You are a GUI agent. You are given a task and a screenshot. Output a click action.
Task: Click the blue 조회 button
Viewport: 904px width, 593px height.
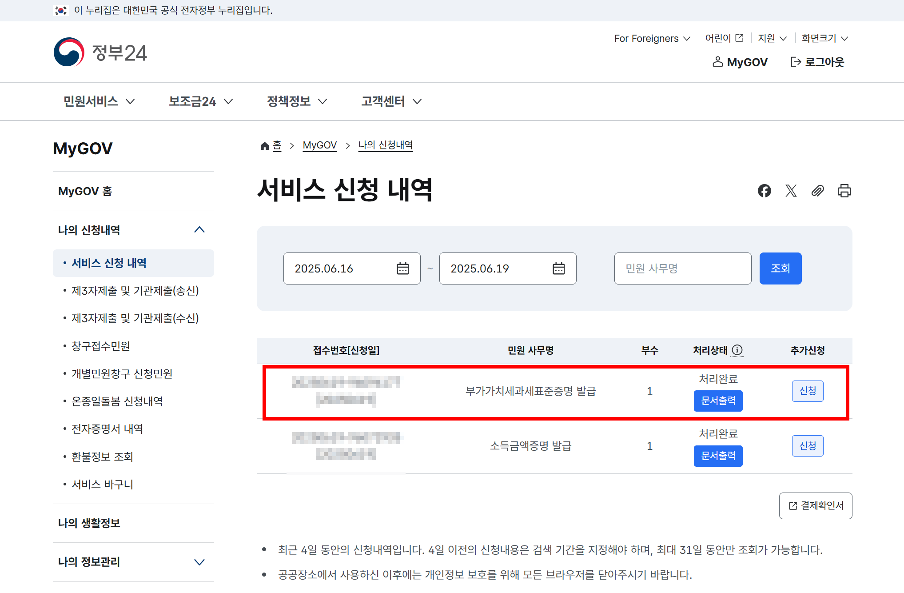click(x=780, y=268)
